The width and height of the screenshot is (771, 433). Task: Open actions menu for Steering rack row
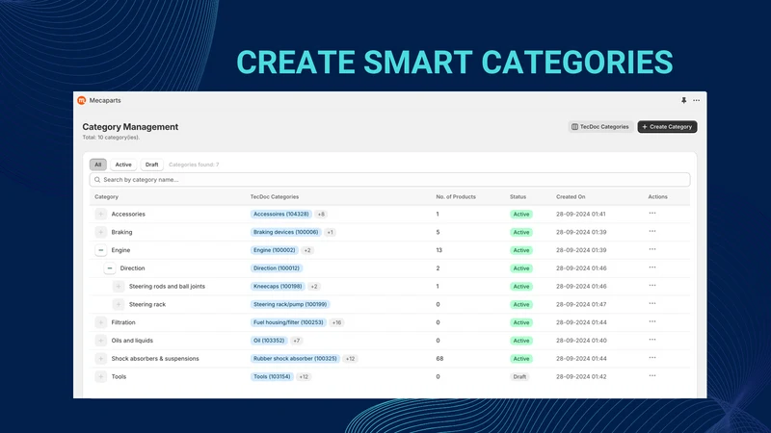pos(652,303)
